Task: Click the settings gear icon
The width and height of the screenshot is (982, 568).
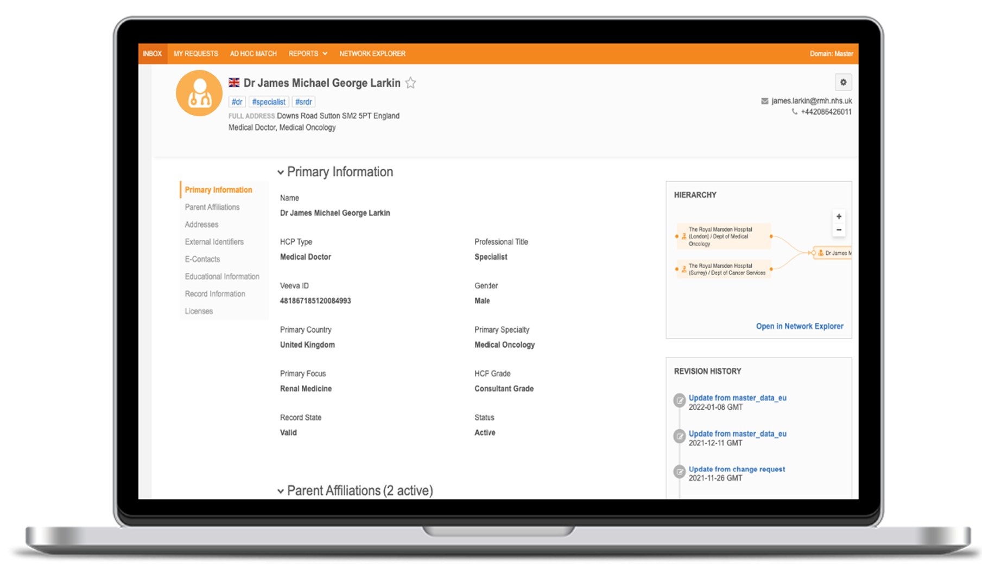Action: [x=843, y=82]
